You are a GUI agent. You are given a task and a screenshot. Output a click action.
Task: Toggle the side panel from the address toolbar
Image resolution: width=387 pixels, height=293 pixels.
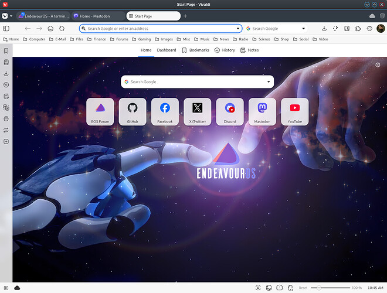click(6, 29)
